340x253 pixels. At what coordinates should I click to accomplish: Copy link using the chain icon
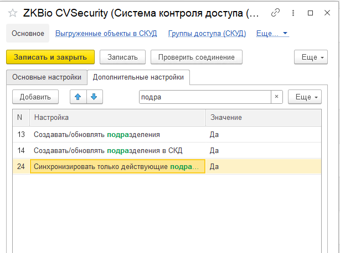pos(276,13)
